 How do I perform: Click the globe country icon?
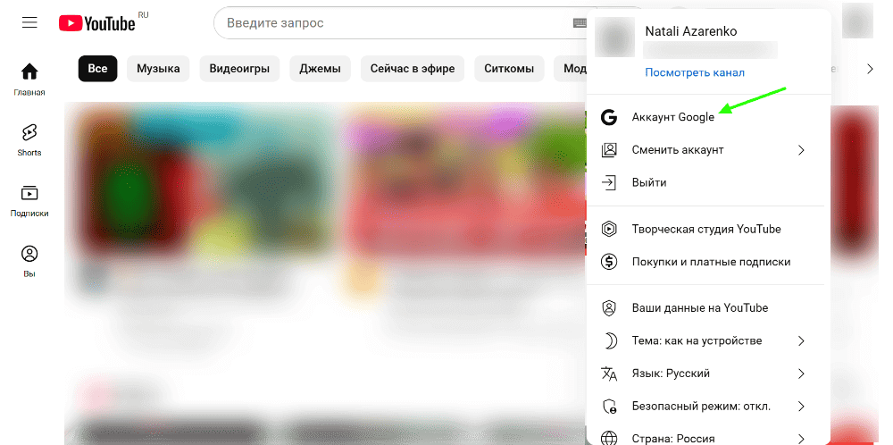[609, 439]
